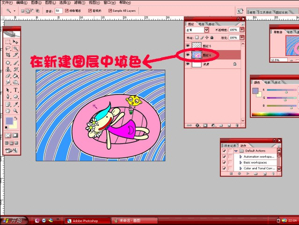
Task: Select the Magic Wand tool in toolbox
Action: click(x=15, y=49)
